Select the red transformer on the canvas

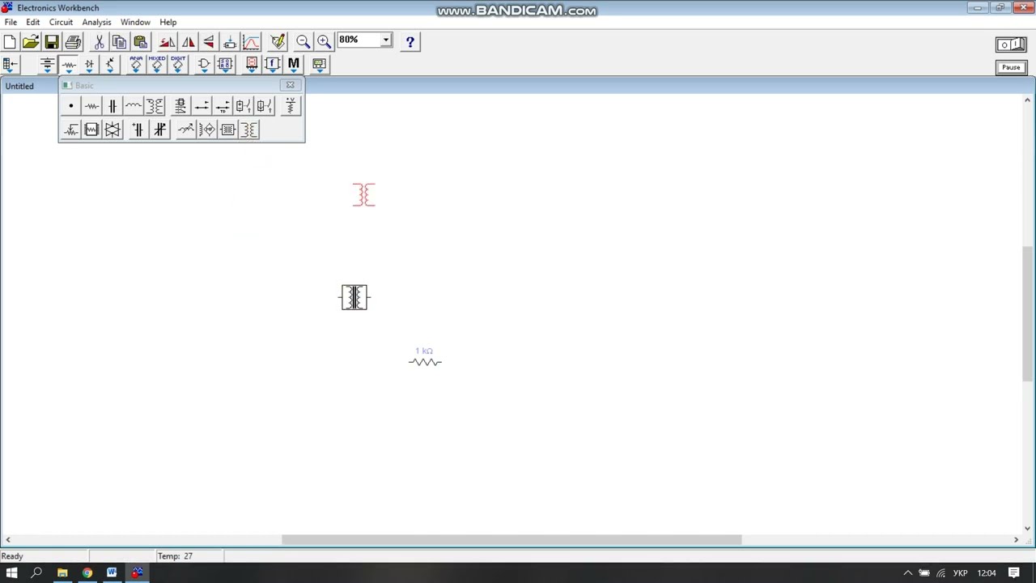pos(364,194)
